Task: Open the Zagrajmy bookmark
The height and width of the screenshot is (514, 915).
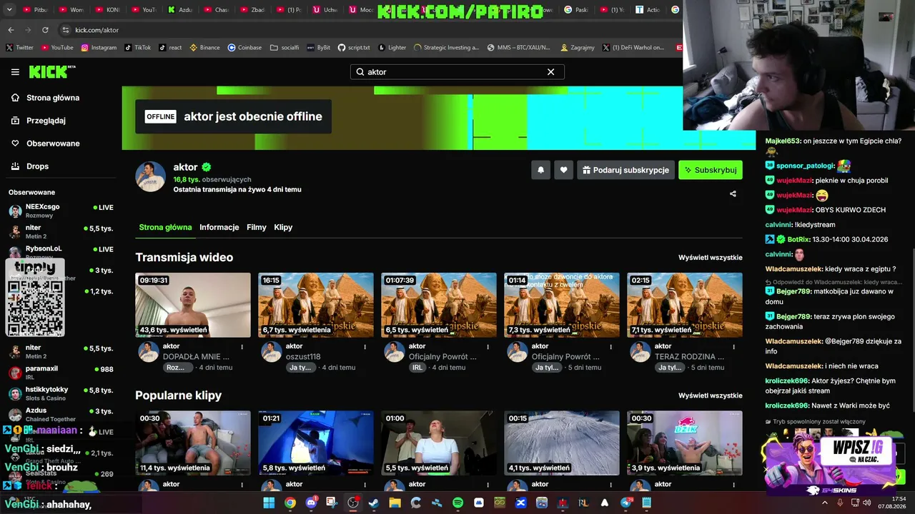Action: [x=578, y=48]
